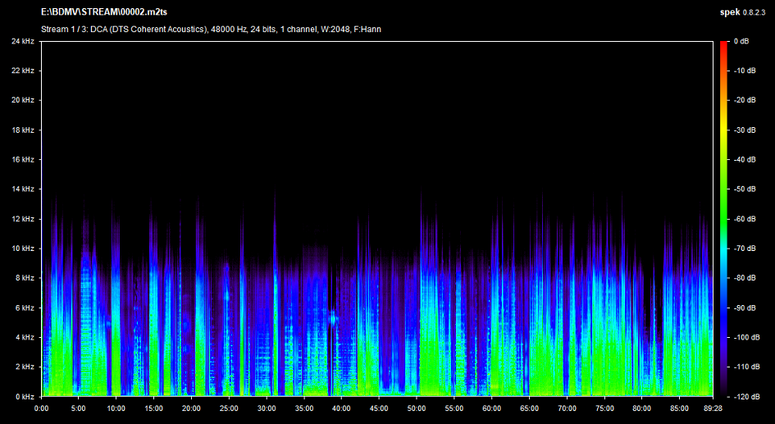Click the 14 kHz frequency axis label
This screenshot has width=775, height=424.
pyautogui.click(x=22, y=189)
